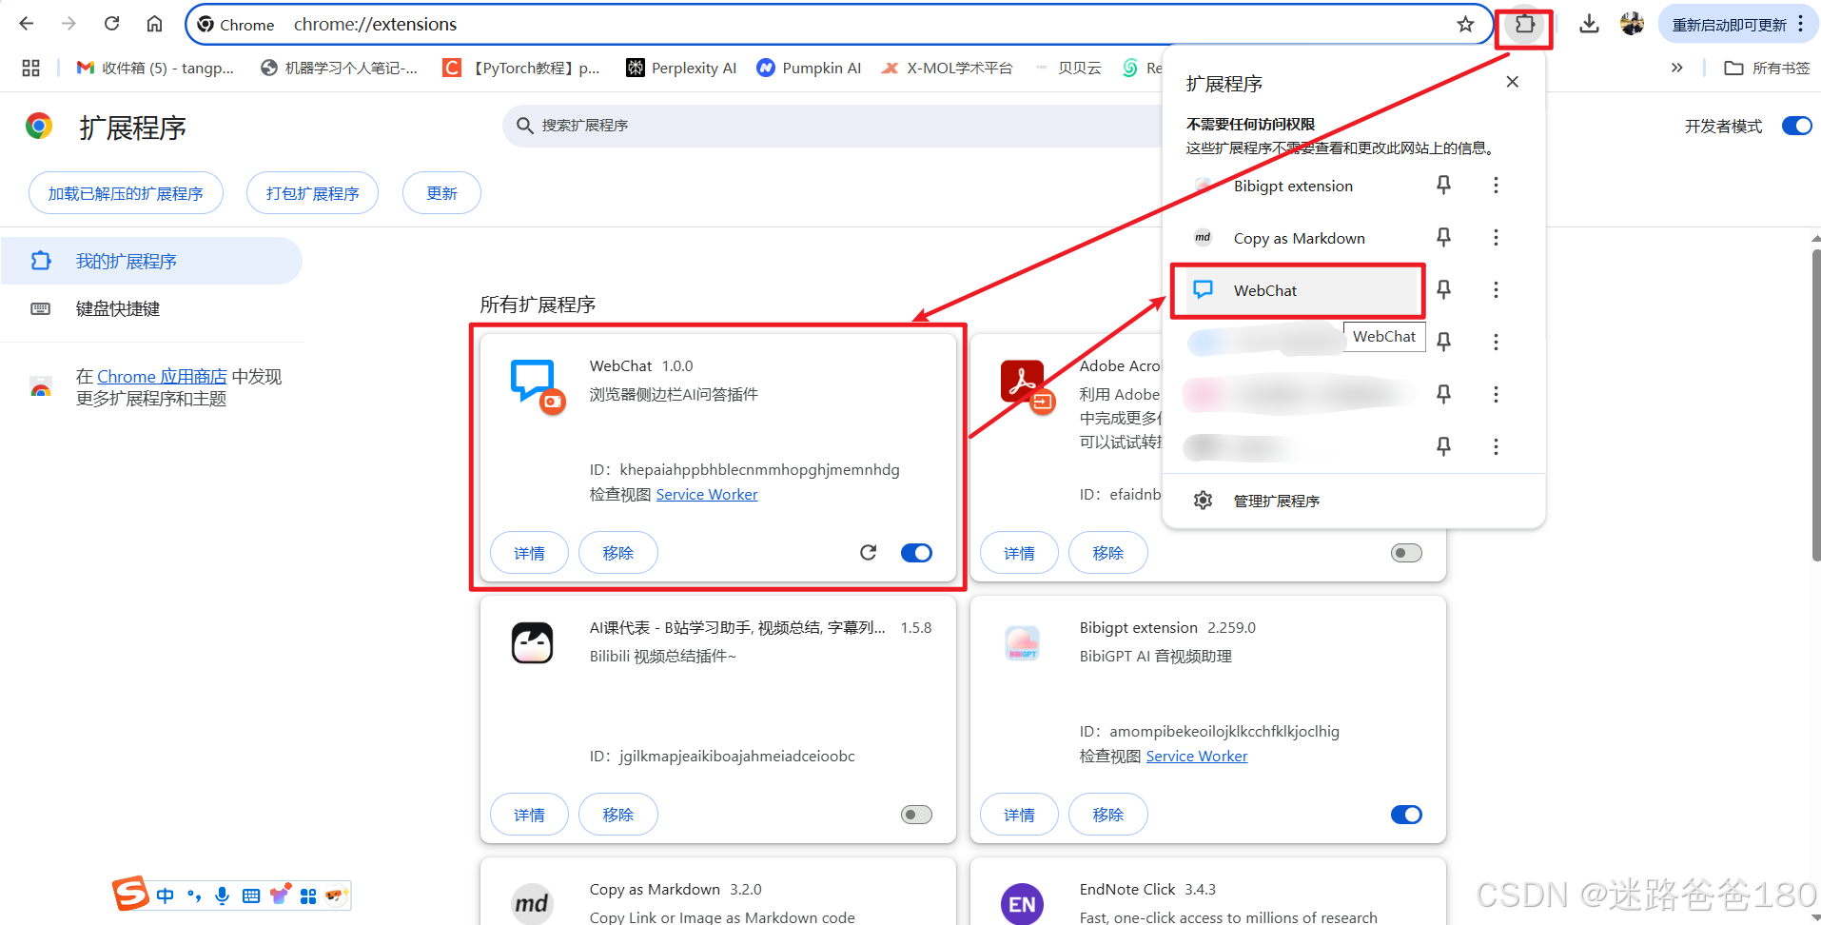The width and height of the screenshot is (1821, 925).
Task: Click 移除 for Adobe Acrobat extension
Action: 1108,553
